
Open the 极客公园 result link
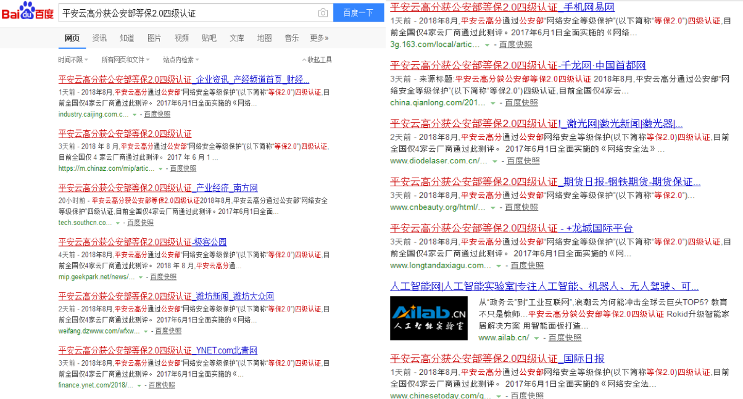pyautogui.click(x=143, y=242)
